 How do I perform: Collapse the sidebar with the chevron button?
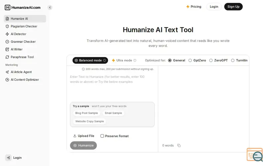tap(50, 7)
